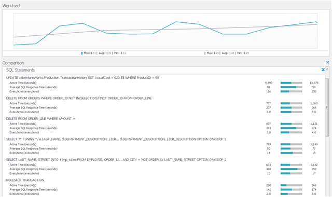Click the Comparison section heading
The width and height of the screenshot is (332, 197).
click(13, 63)
